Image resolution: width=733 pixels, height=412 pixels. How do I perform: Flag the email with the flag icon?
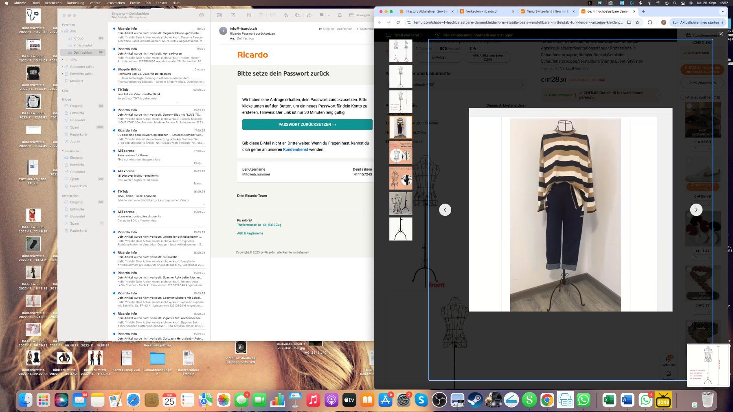click(x=321, y=15)
